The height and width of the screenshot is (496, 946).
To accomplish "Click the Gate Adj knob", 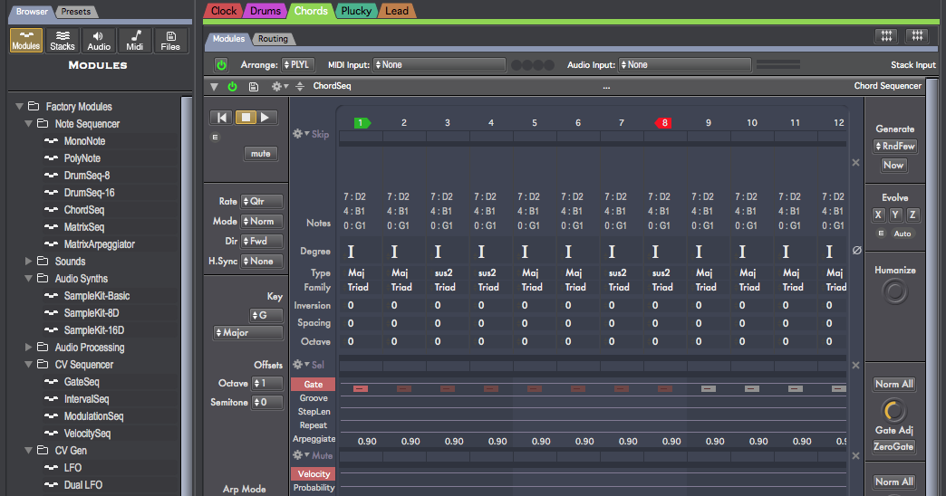I will [x=893, y=410].
